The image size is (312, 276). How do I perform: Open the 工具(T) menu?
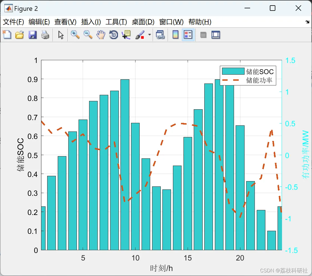[x=116, y=22]
